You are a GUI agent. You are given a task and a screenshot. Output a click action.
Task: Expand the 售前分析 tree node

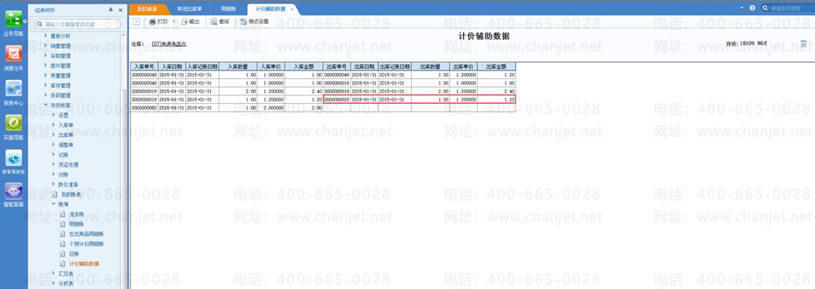46,36
